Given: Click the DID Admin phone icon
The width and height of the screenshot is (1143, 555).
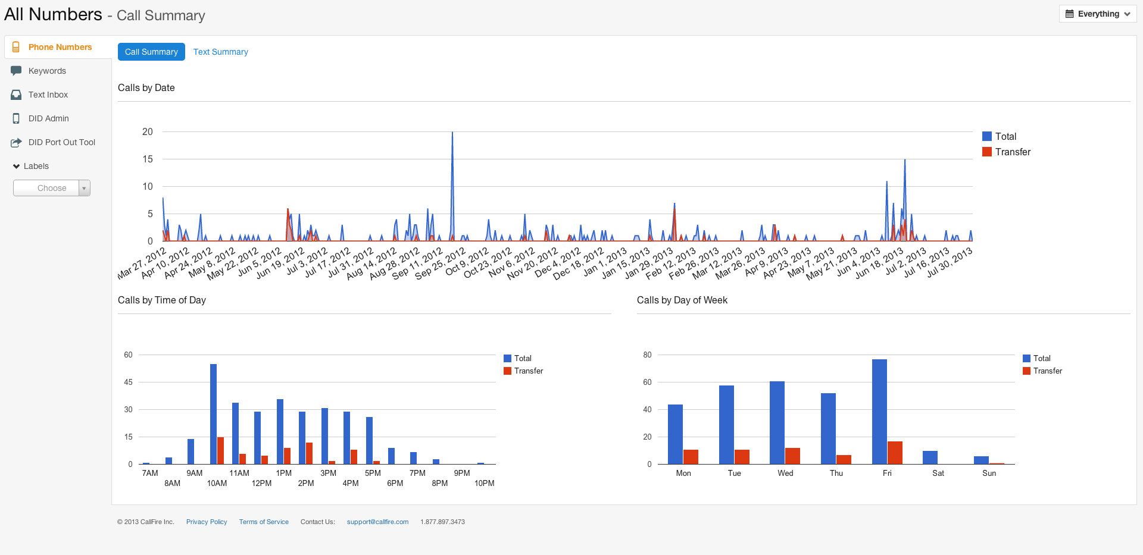Looking at the screenshot, I should pyautogui.click(x=16, y=118).
